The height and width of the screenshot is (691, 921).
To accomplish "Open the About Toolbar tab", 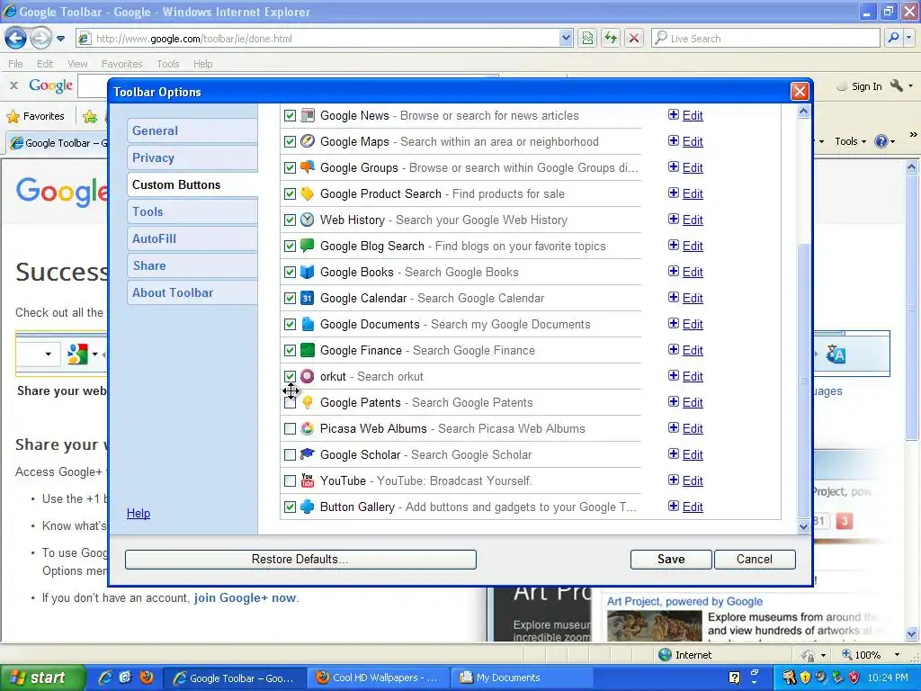I will coord(192,292).
